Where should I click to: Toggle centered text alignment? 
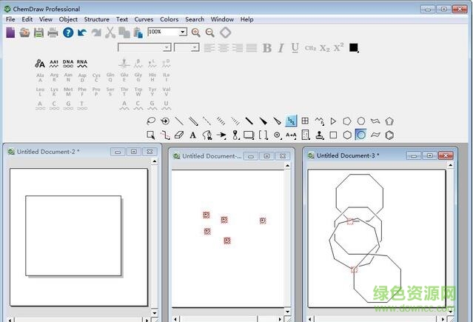[224, 47]
